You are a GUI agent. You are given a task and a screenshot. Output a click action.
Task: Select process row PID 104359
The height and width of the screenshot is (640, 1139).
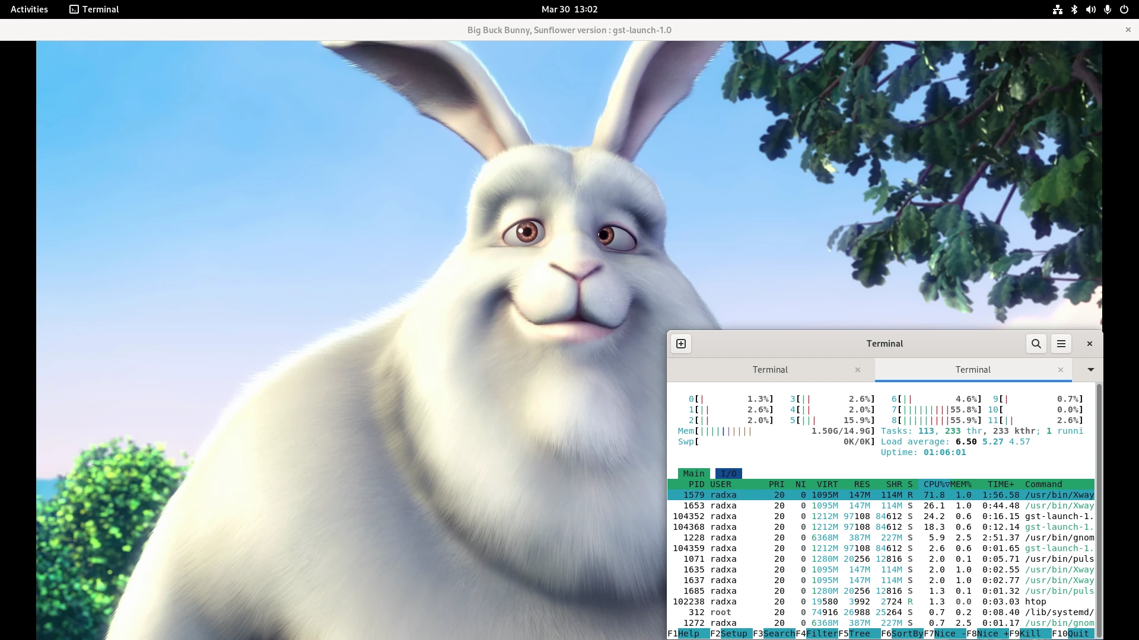881,548
